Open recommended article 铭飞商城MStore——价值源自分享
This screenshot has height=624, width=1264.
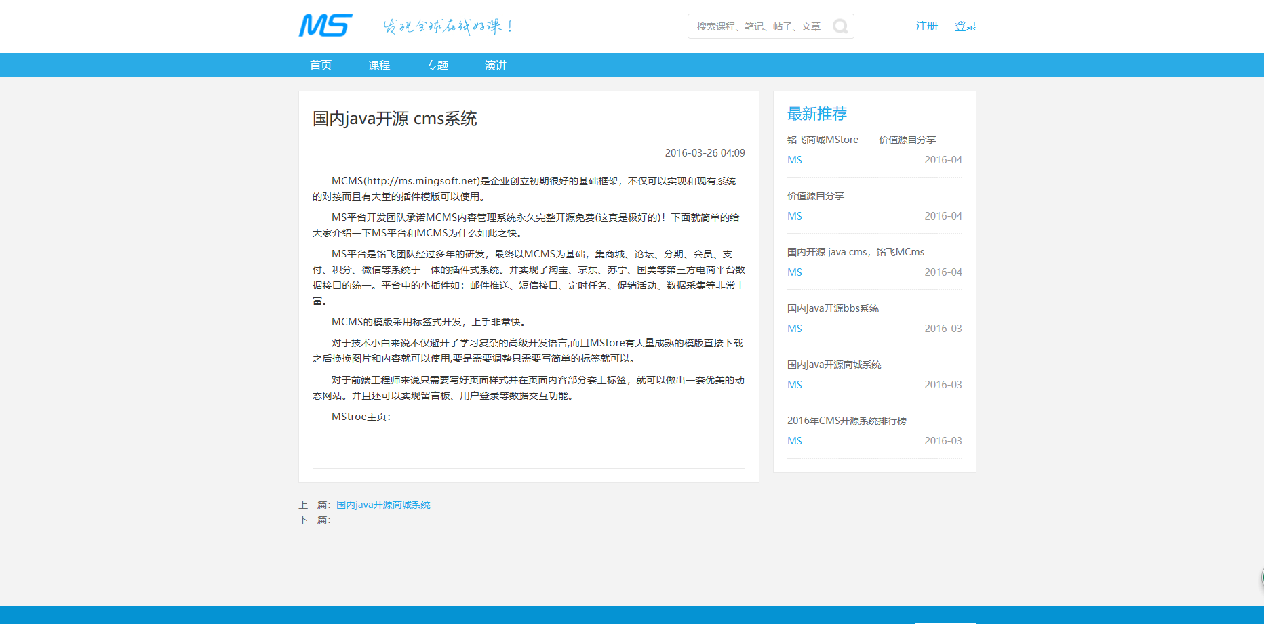coord(861,140)
